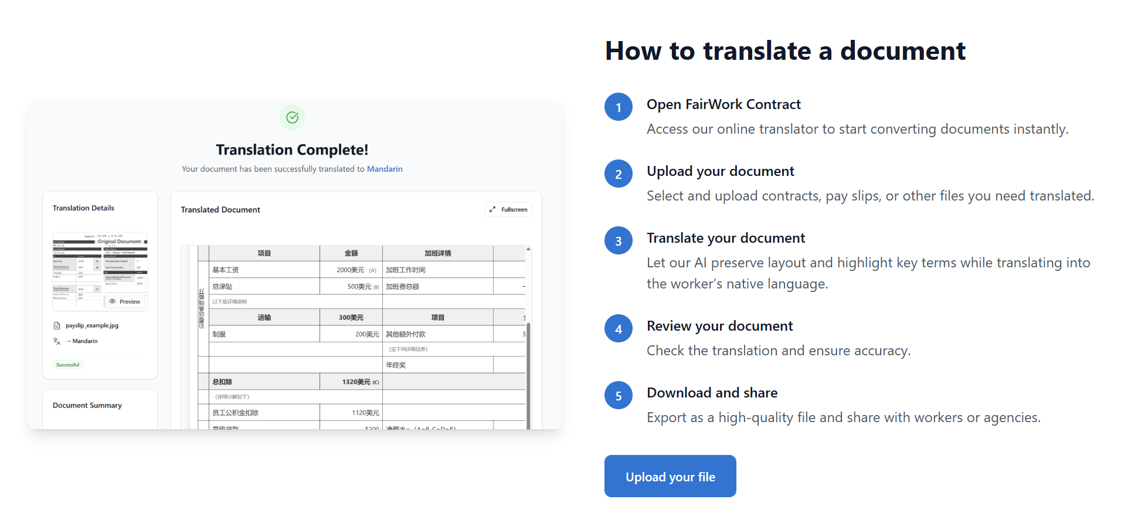Open the translated document in Fullscreen
1121x530 pixels.
point(508,209)
